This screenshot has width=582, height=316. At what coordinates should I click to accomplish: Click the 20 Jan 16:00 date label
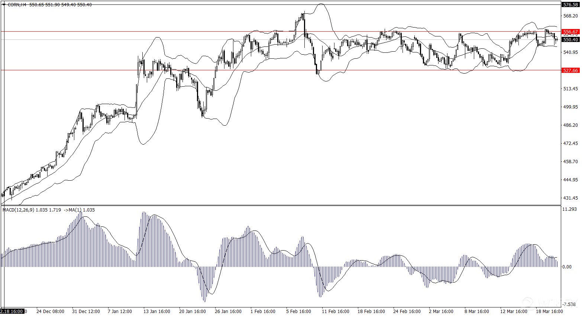click(193, 311)
